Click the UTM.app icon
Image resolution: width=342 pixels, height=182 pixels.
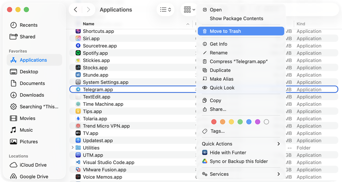click(78, 155)
